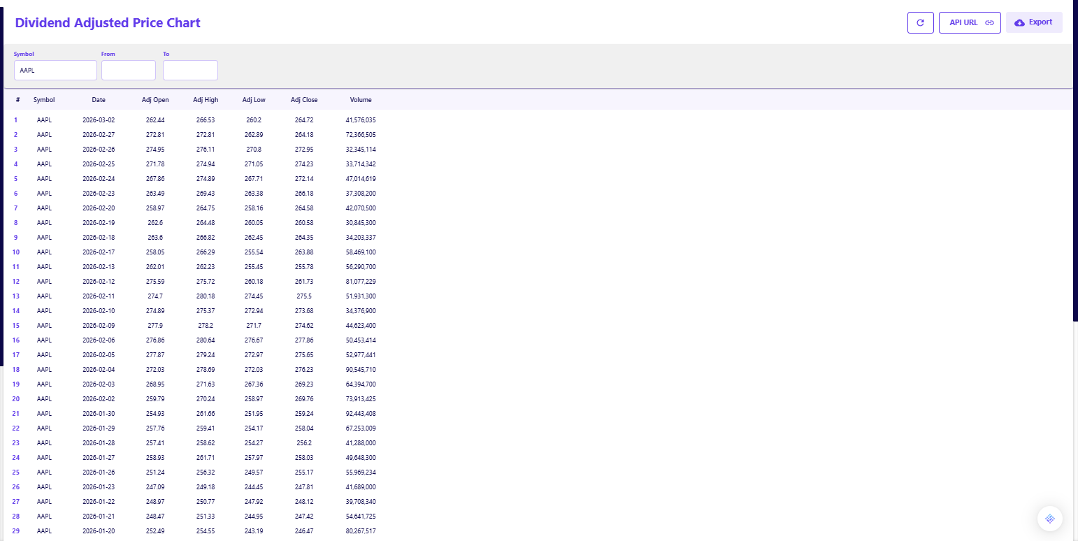The width and height of the screenshot is (1078, 541).
Task: Click the link icon in API URL button
Action: click(989, 22)
